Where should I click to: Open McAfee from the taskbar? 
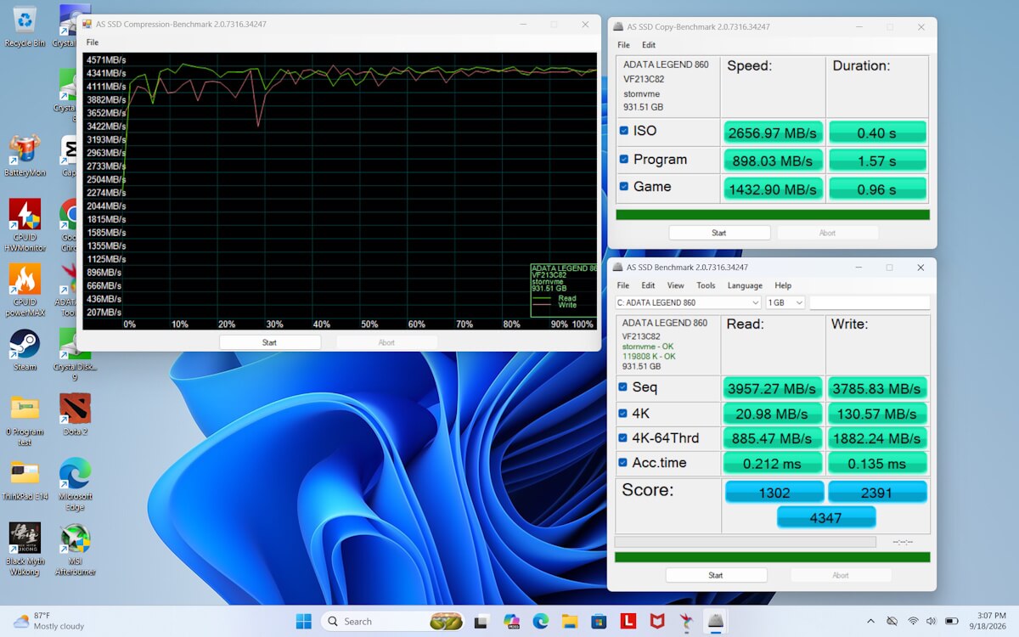(x=657, y=621)
